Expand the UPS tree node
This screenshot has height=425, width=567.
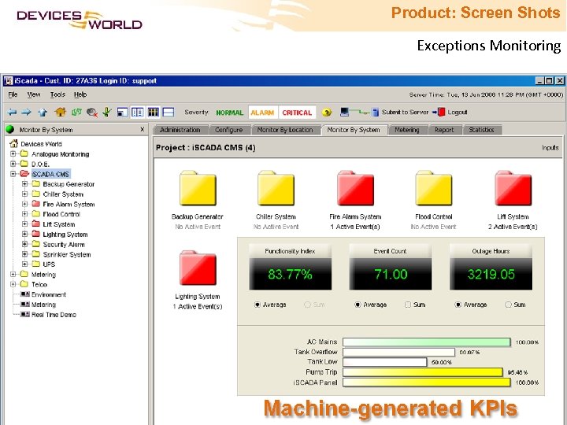(24, 264)
